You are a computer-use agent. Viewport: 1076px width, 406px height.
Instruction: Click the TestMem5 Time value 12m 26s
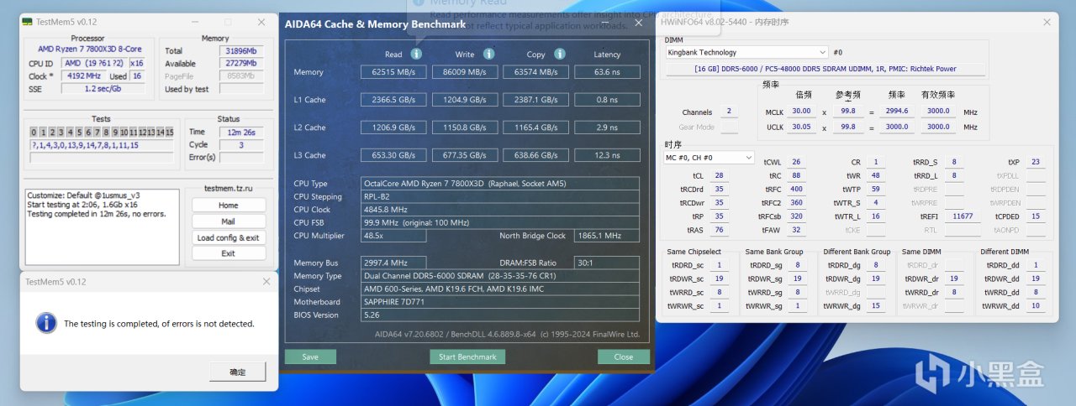242,132
